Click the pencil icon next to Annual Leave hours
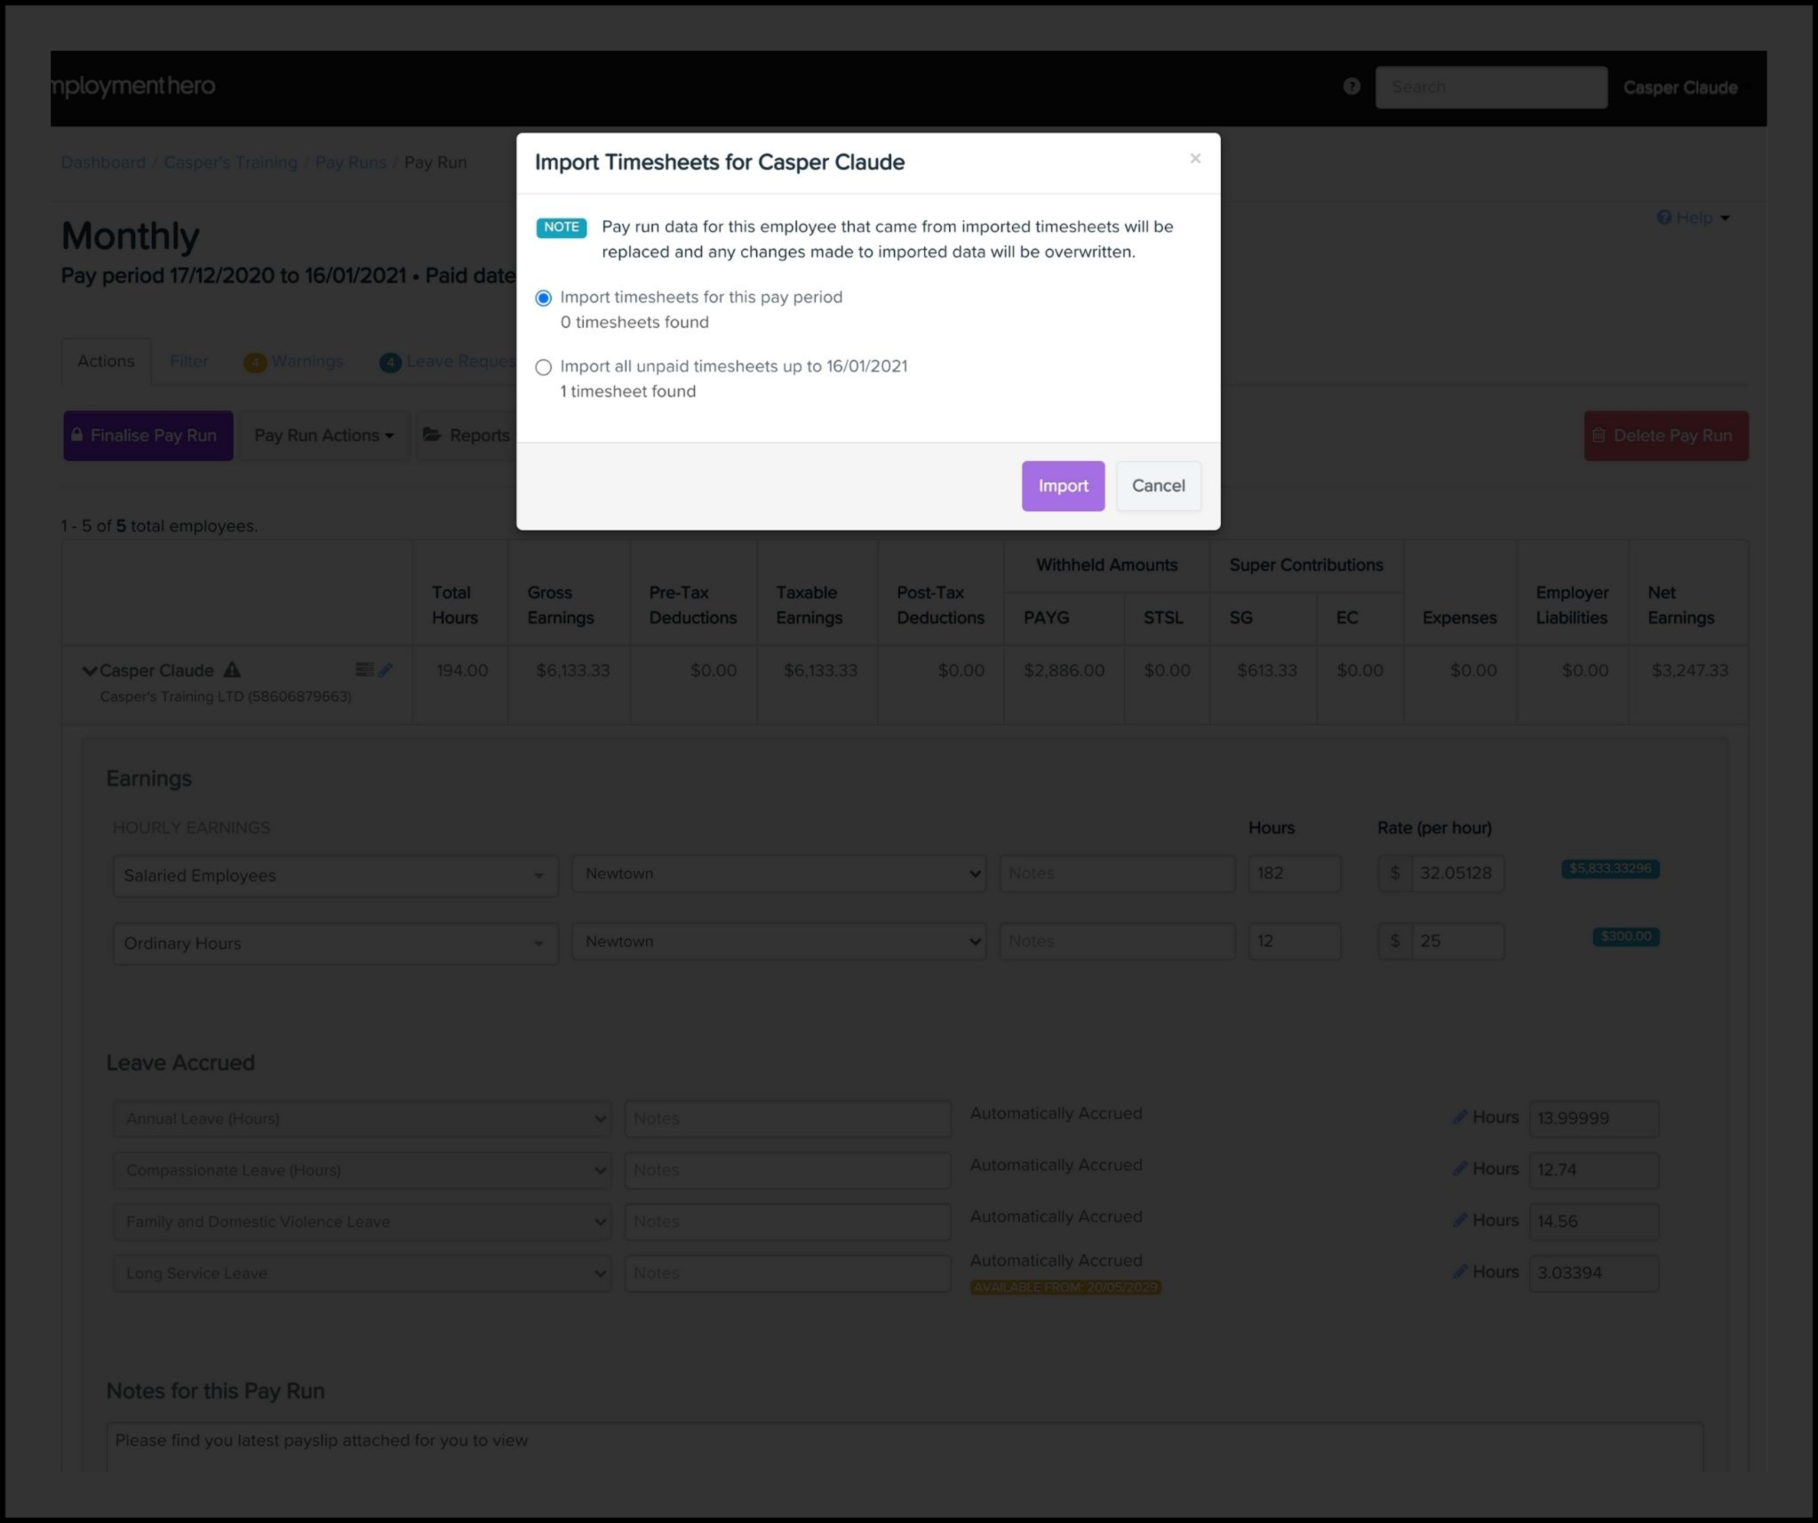Screen dimensions: 1818x1523 (1460, 1117)
